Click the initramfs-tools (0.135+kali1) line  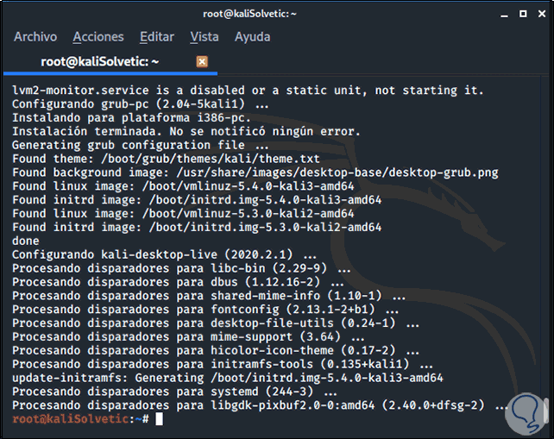pos(223,364)
